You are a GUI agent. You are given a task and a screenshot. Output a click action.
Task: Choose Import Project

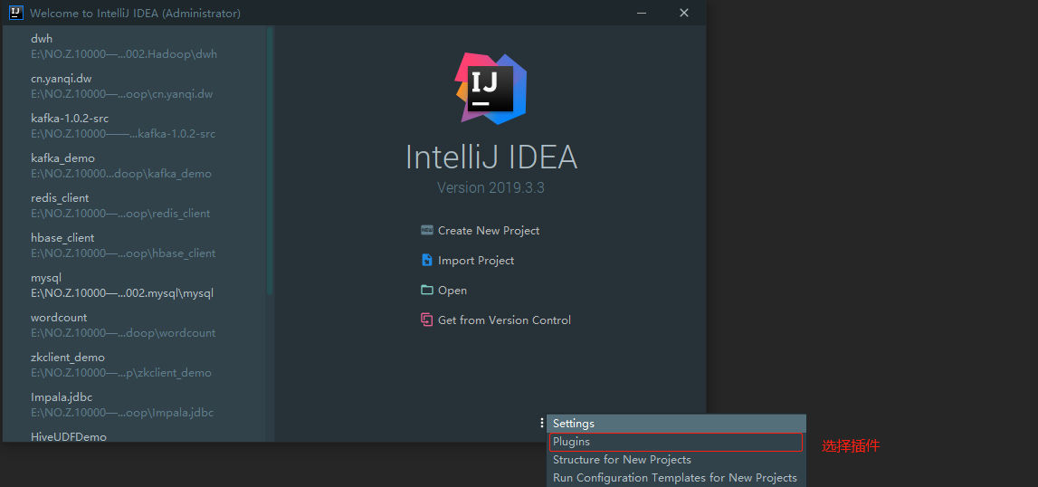tap(476, 261)
